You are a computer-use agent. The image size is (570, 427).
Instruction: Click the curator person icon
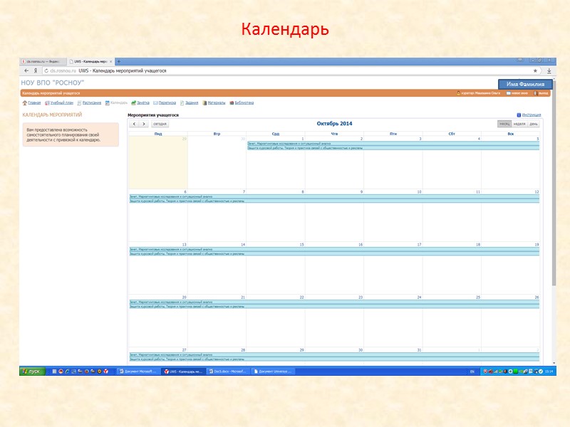[458, 93]
